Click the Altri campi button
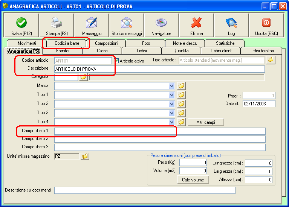Viewport: 289px width, 207px height. [206, 122]
